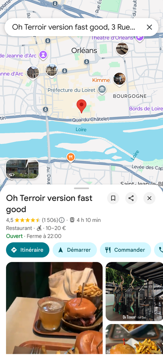Clear the search field with the X icon
Screen dimensions: 163x363
[149, 27]
